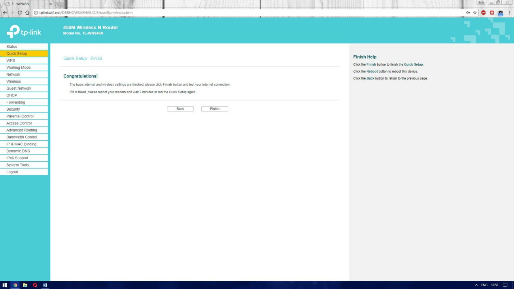The height and width of the screenshot is (289, 514).
Task: Open File Explorer from the taskbar
Action: pyautogui.click(x=25, y=285)
